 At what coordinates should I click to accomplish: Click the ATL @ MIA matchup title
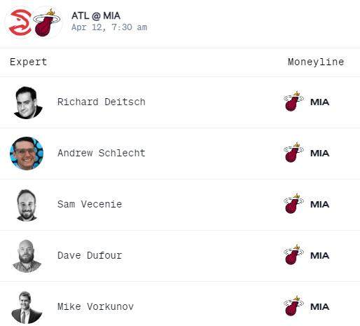pos(96,16)
